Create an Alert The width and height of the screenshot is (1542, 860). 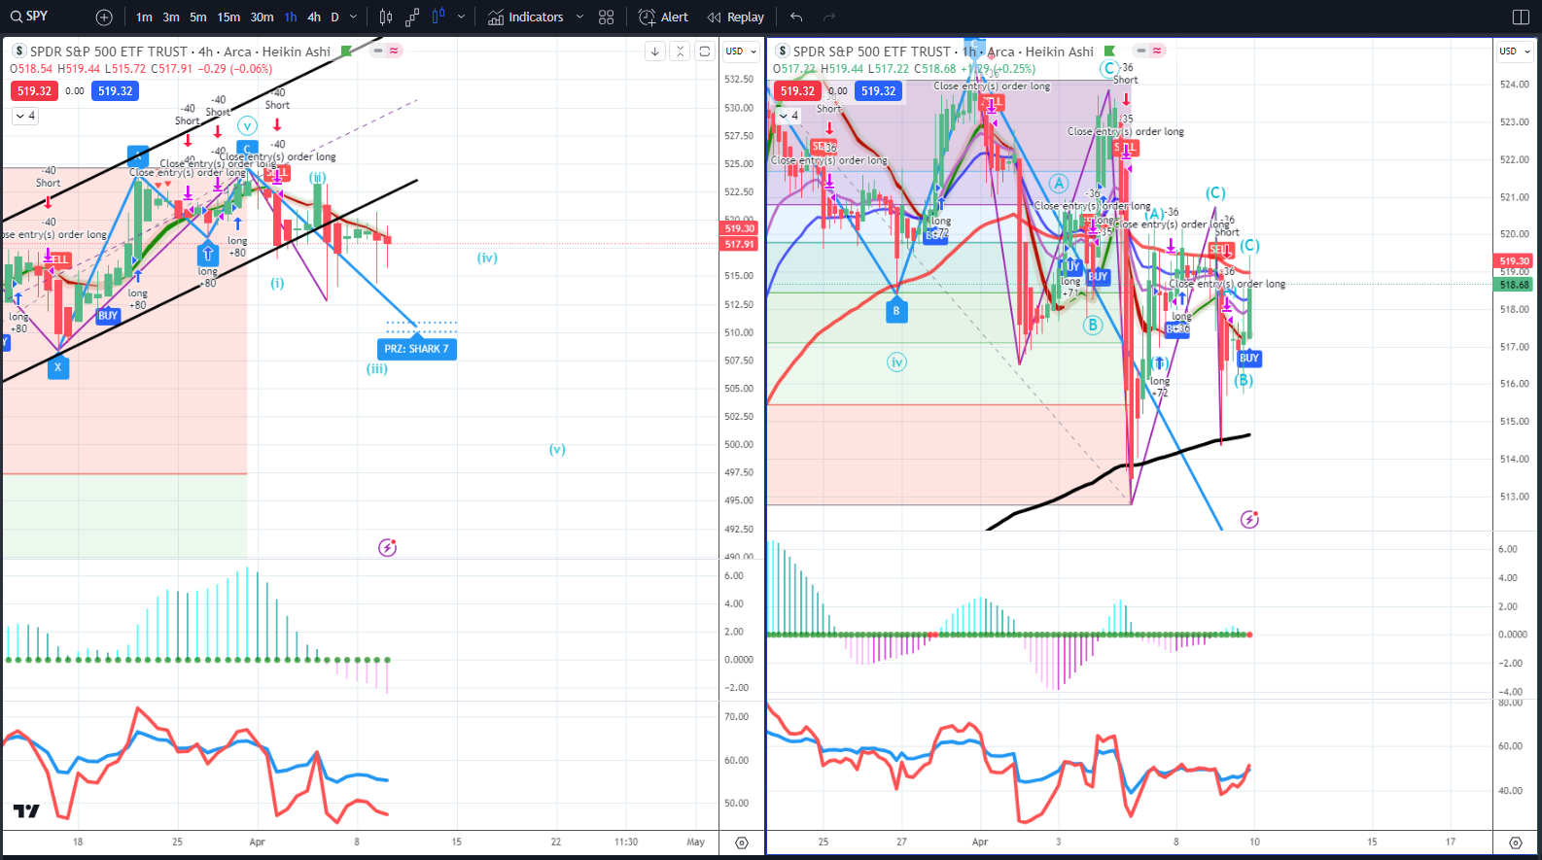663,17
